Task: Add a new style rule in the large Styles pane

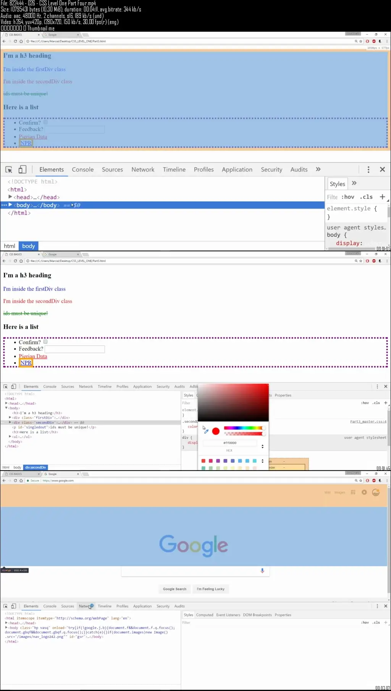Action: pos(382,197)
